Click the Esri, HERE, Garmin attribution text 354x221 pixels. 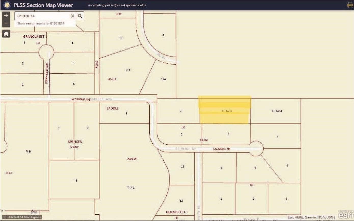pyautogui.click(x=311, y=217)
